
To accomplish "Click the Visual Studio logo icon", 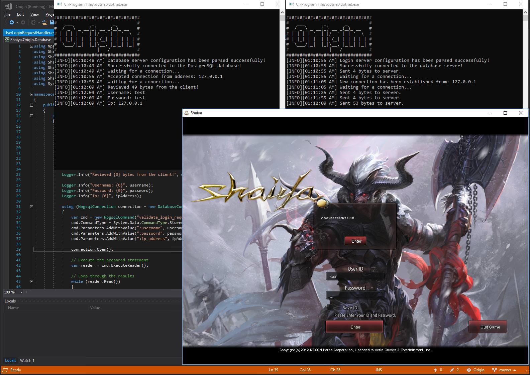I will tap(8, 6).
